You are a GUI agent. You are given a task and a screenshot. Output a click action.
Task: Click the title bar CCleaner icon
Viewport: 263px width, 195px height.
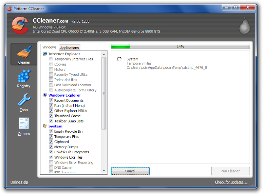tap(10, 9)
